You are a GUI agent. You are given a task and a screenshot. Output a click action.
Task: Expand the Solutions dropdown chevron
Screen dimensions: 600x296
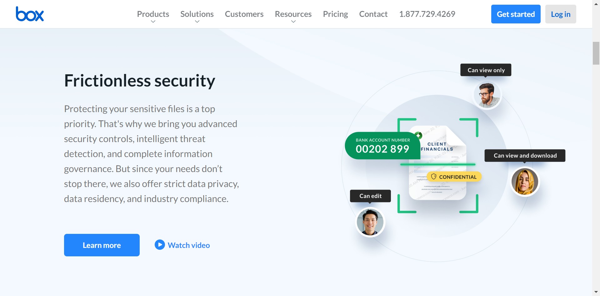[x=197, y=22]
